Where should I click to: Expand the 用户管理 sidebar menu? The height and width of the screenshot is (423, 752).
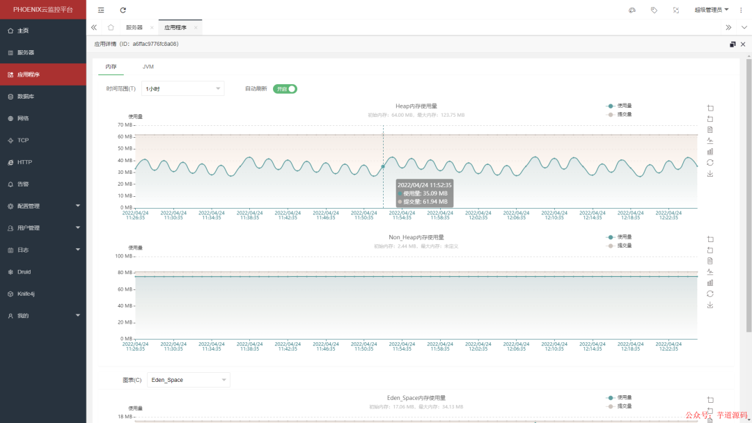click(43, 228)
